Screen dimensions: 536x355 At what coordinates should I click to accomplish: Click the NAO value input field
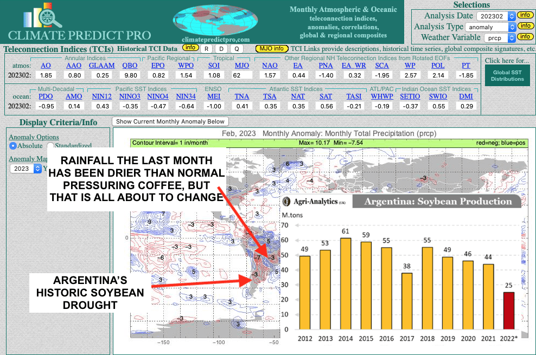point(270,75)
